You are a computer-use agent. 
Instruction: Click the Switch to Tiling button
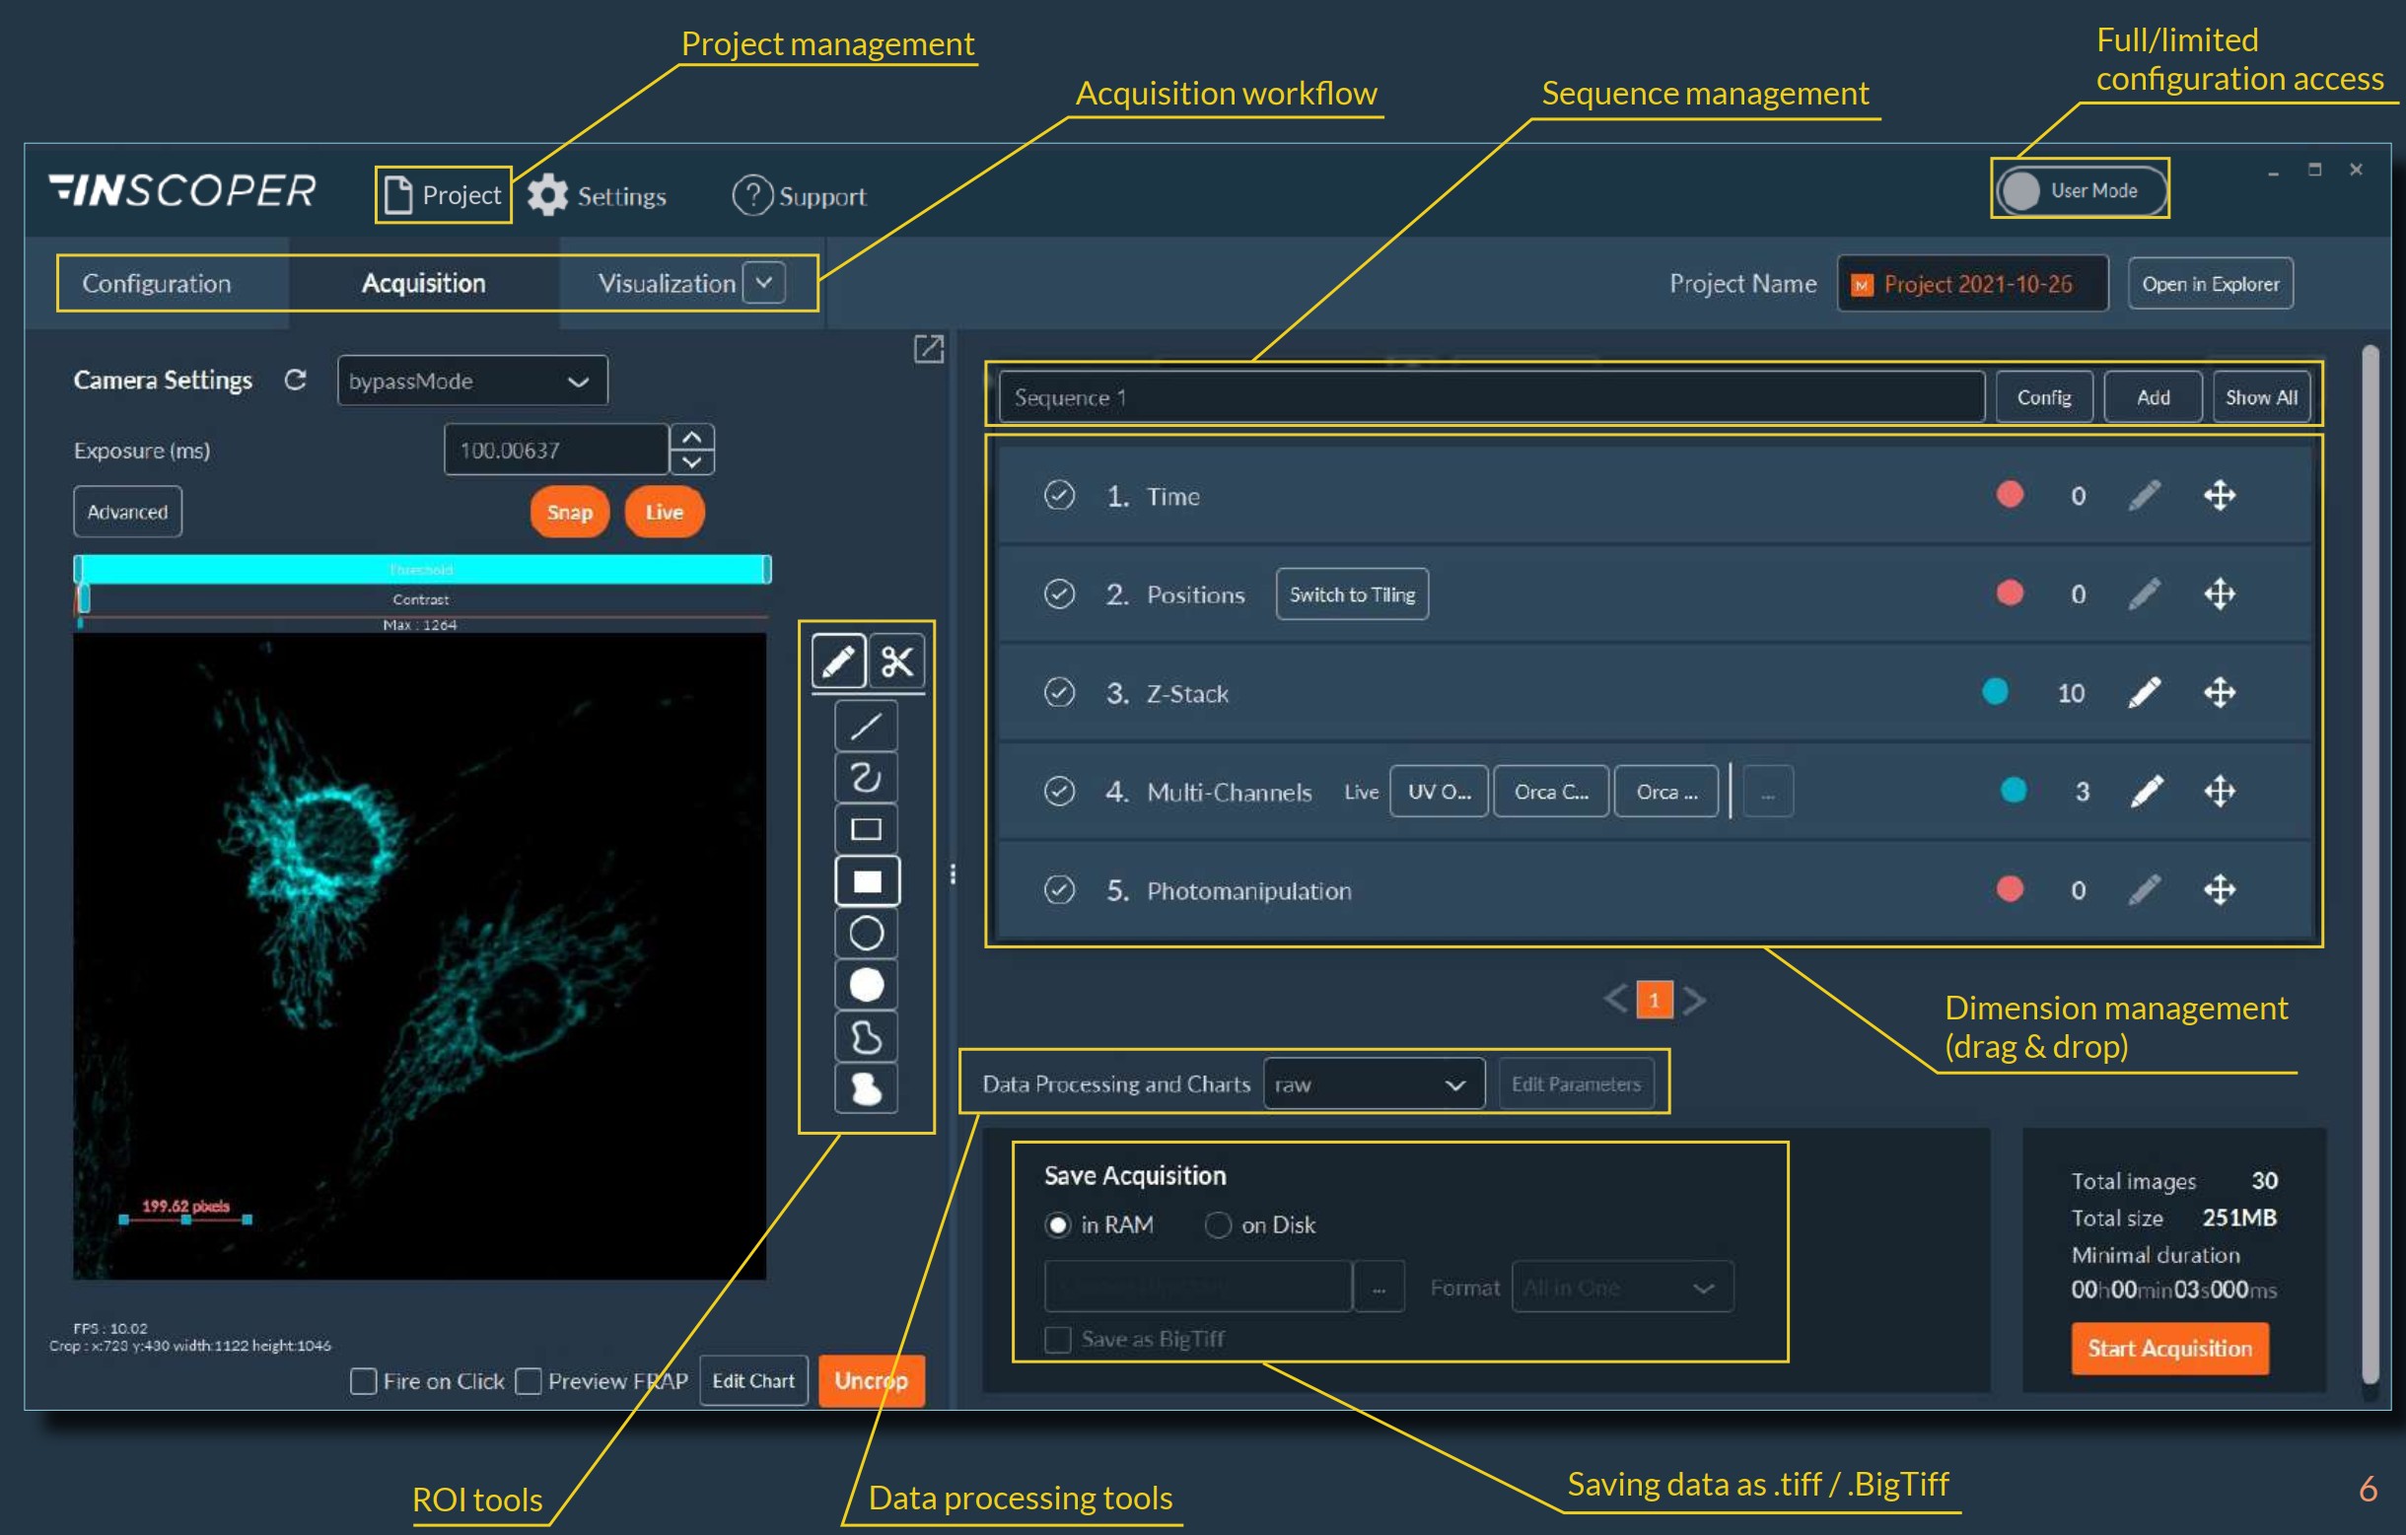click(x=1351, y=594)
